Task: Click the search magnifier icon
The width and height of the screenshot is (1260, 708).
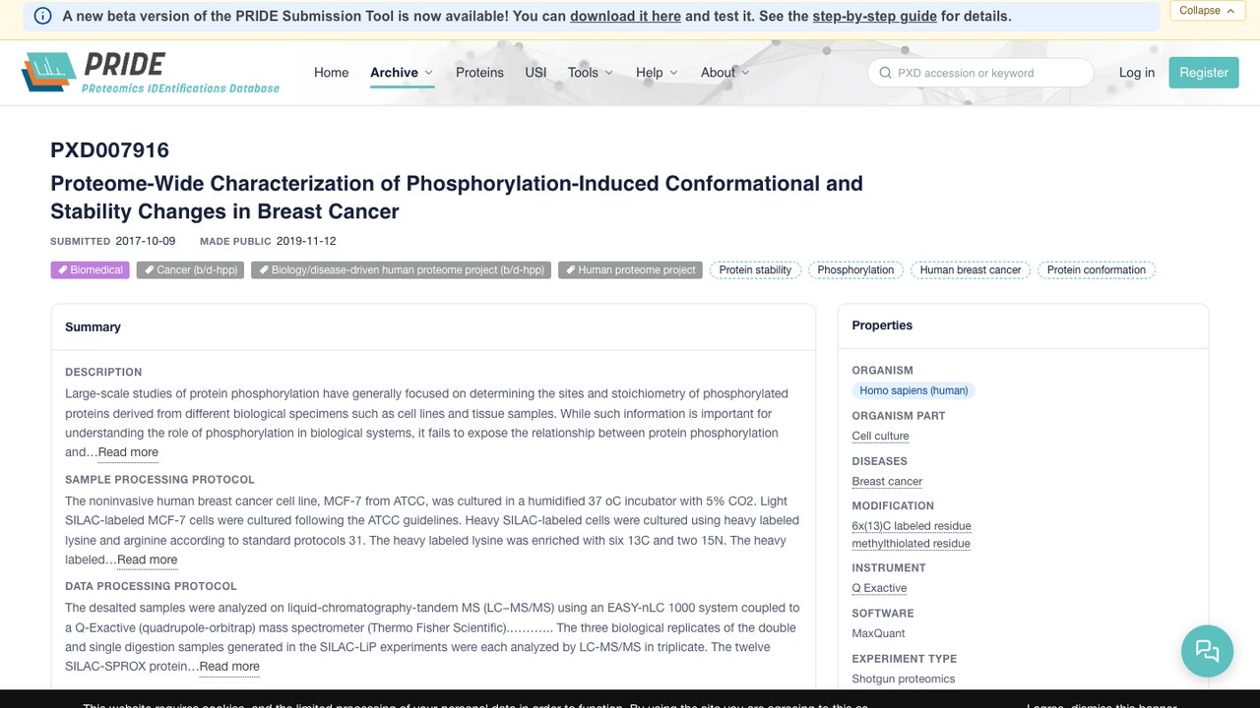Action: point(885,73)
